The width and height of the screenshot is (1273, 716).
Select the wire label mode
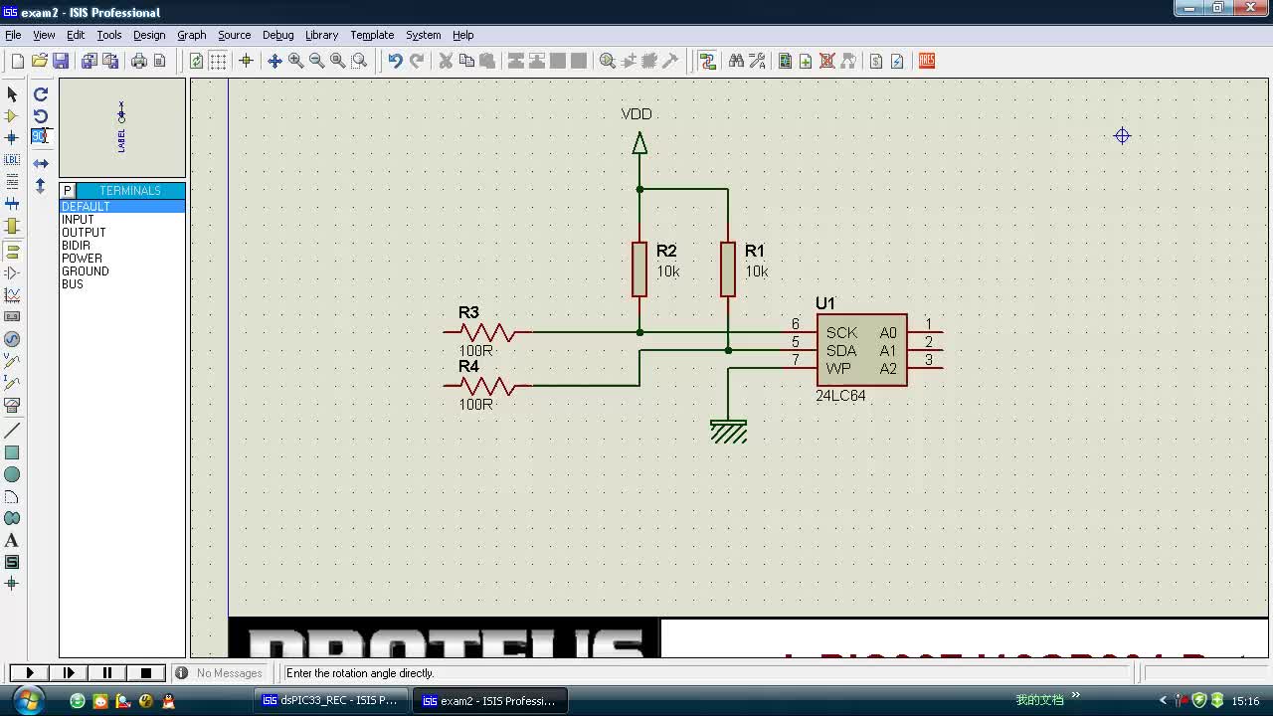tap(12, 159)
